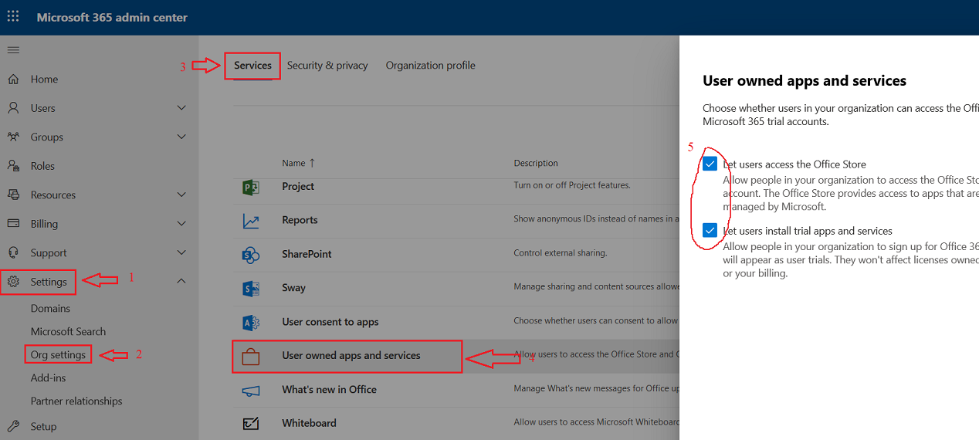Collapse the Settings section chevron
The width and height of the screenshot is (979, 440).
click(x=181, y=282)
